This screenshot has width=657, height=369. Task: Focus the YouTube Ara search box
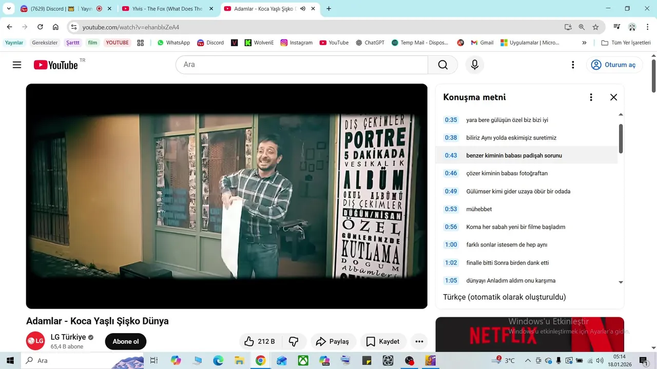pyautogui.click(x=302, y=65)
